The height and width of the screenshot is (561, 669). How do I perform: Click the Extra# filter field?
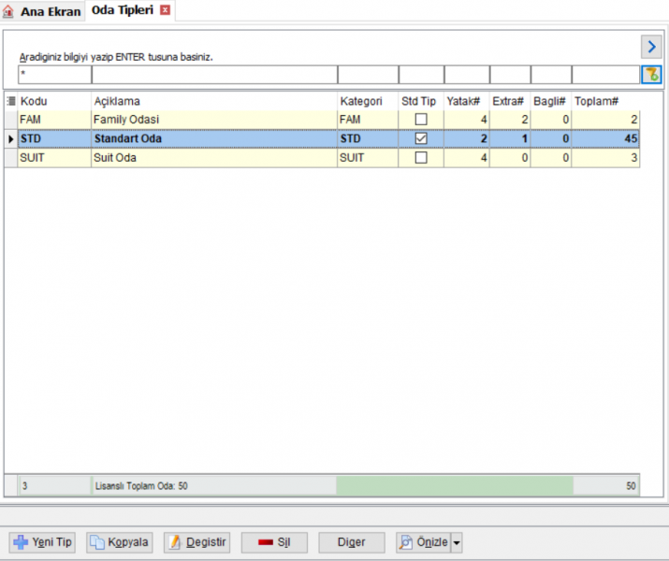(510, 75)
